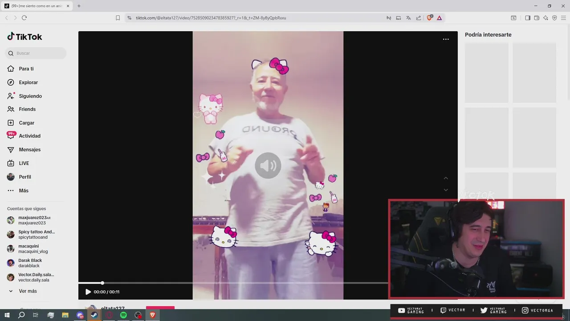This screenshot has height=321, width=570.
Task: Go to the LIVE section
Action: (18, 163)
